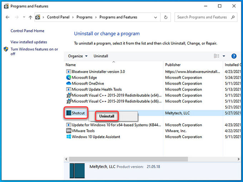
Task: Click the Visual C++ (x64) installer icon
Action: point(69,95)
